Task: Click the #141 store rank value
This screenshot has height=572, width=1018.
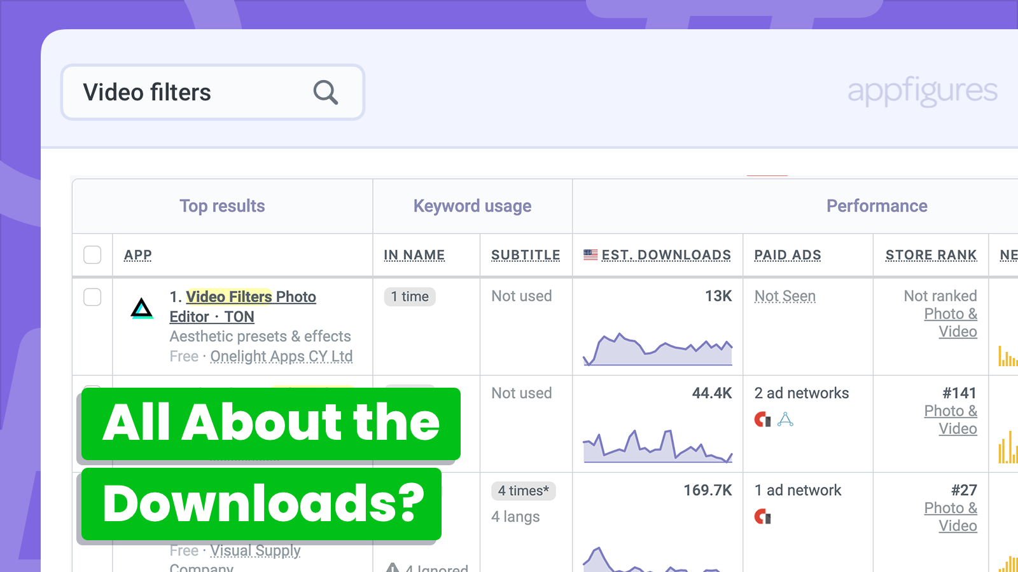Action: point(959,393)
